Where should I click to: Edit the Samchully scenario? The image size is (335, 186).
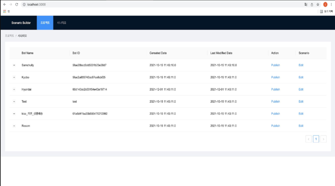coord(301,65)
